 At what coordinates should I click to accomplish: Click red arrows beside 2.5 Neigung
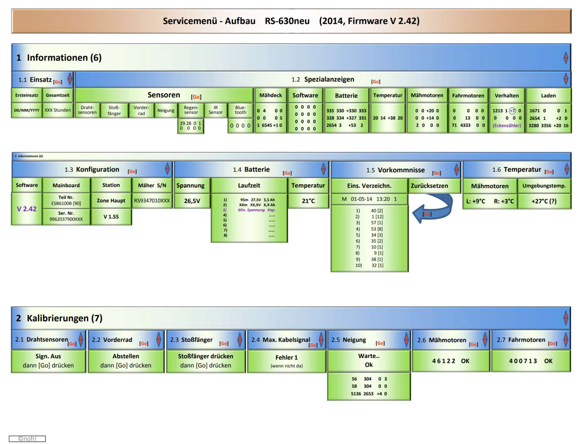tap(406, 339)
